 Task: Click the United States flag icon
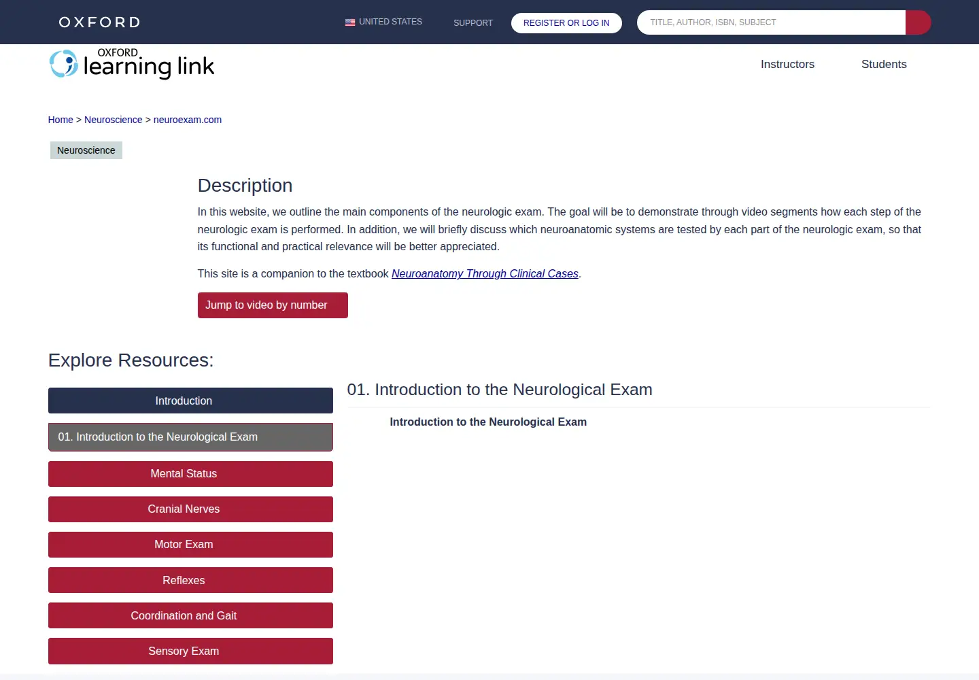pyautogui.click(x=350, y=22)
